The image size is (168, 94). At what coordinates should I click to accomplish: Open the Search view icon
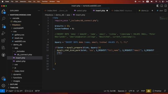pyautogui.click(x=3, y=19)
